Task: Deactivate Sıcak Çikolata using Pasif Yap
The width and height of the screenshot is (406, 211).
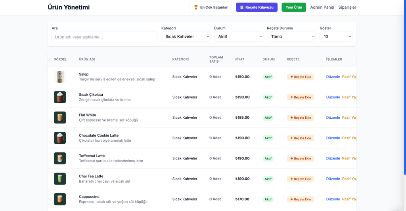Action: pyautogui.click(x=349, y=97)
